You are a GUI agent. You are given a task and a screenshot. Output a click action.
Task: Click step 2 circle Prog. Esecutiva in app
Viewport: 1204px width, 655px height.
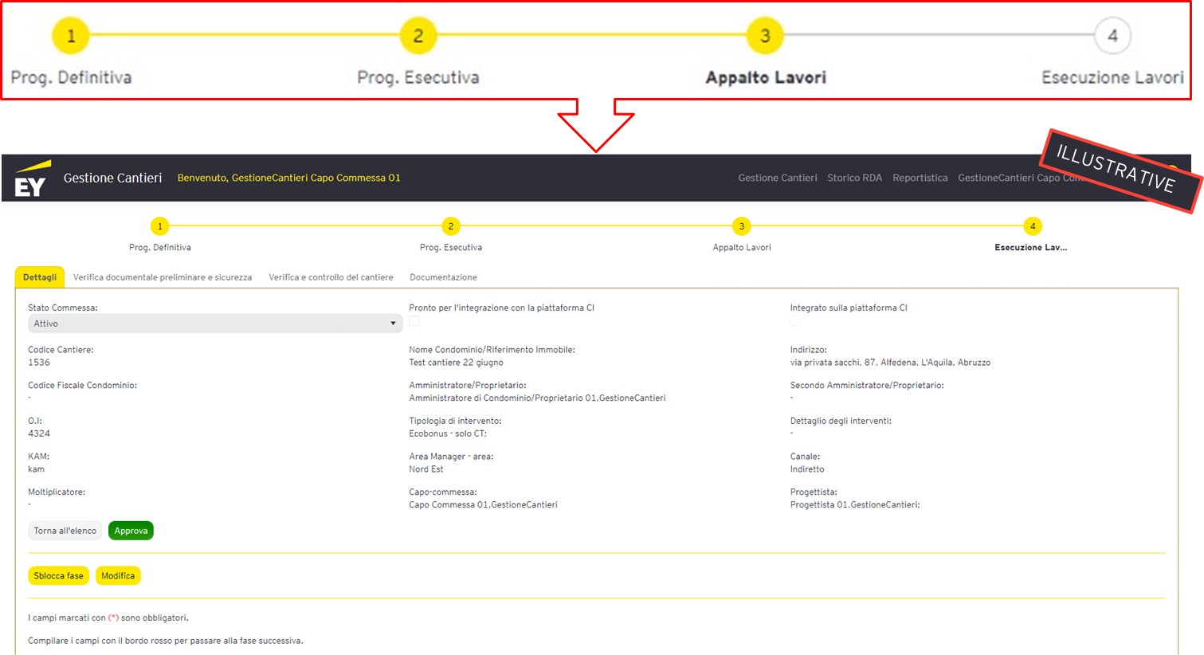(451, 226)
